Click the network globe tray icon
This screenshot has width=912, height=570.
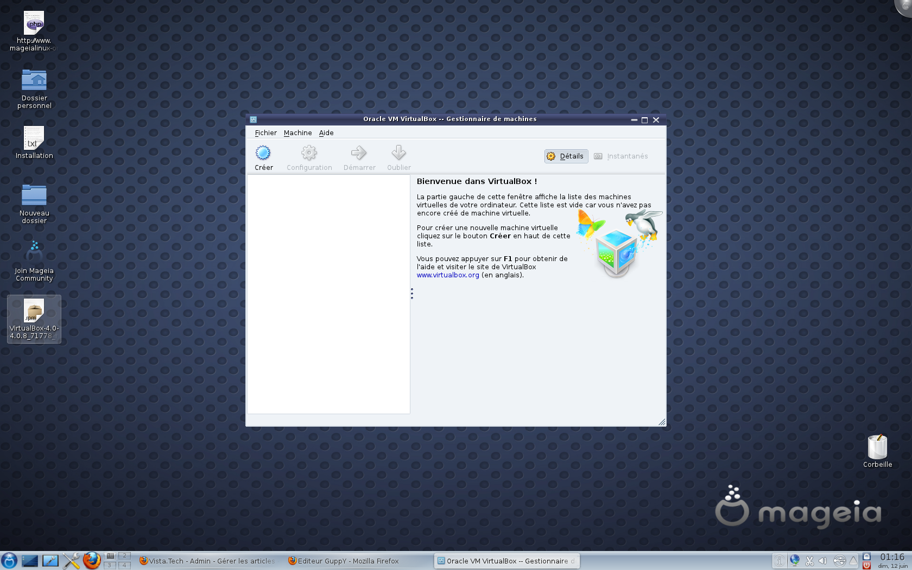[795, 560]
